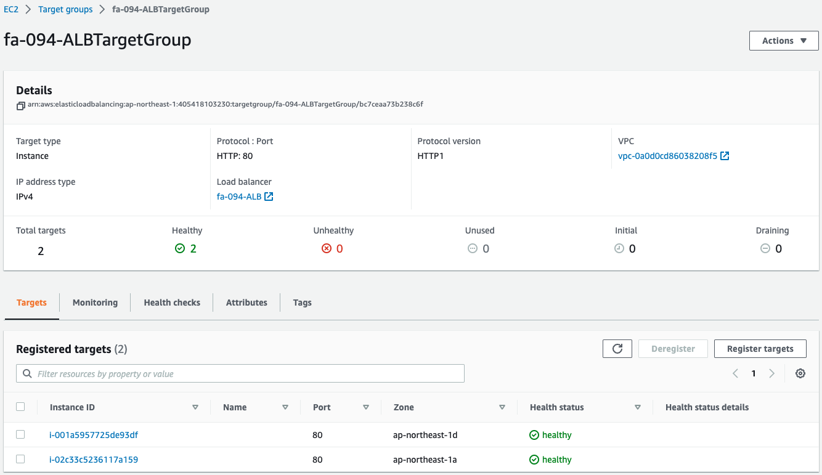This screenshot has height=475, width=822.
Task: Go to previous page arrow
Action: click(x=735, y=373)
